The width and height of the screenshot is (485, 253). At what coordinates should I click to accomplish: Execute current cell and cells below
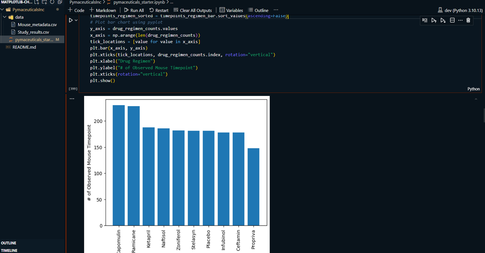tap(443, 20)
